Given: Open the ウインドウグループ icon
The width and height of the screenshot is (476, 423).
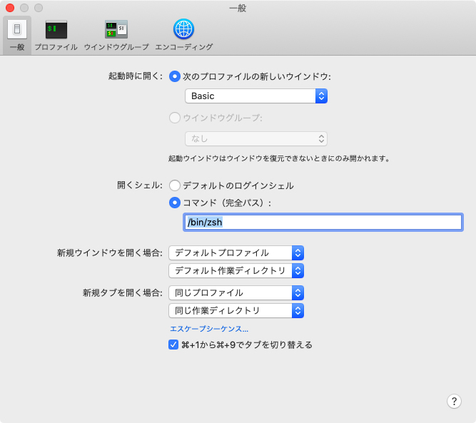Looking at the screenshot, I should pos(116,29).
